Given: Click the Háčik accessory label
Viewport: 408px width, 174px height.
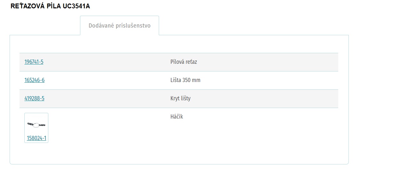Looking at the screenshot, I should 177,117.
